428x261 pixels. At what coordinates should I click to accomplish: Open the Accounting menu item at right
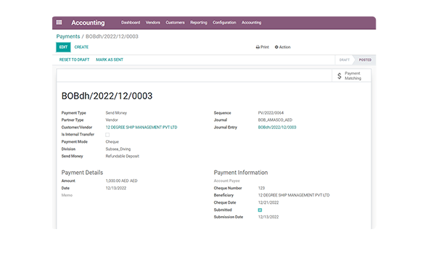point(251,22)
